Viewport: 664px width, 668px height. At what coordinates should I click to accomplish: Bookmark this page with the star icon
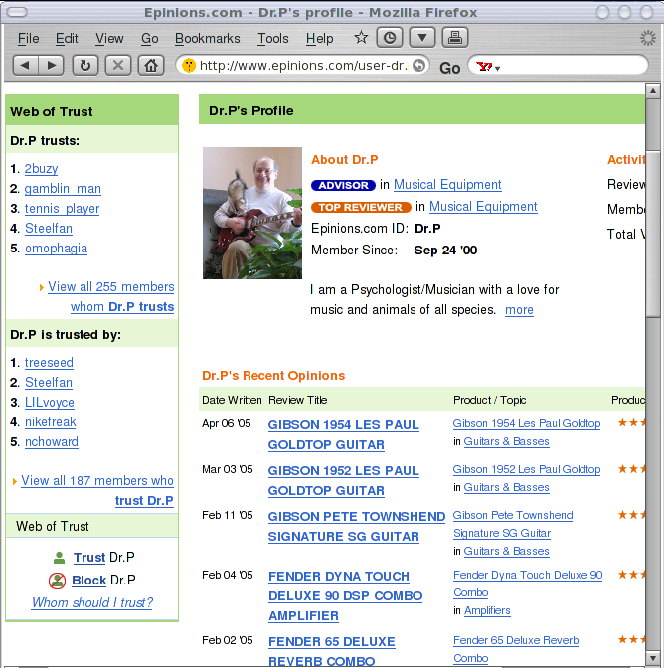tap(361, 38)
